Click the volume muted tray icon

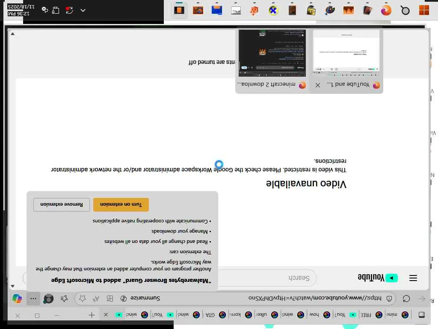pyautogui.click(x=44, y=10)
